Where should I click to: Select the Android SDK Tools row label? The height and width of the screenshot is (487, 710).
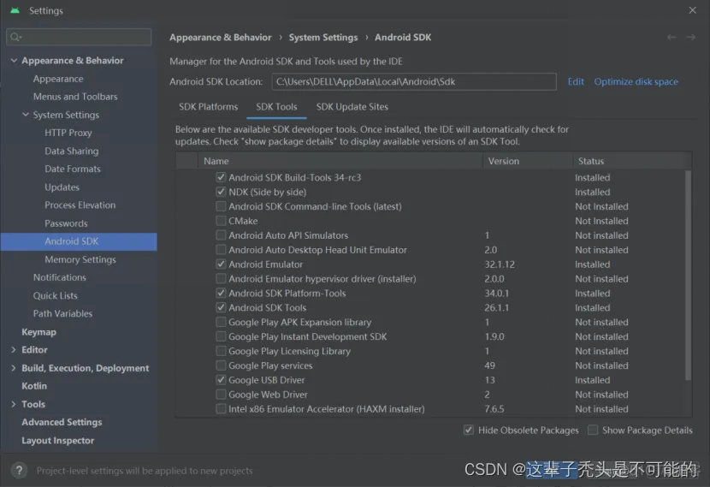pyautogui.click(x=267, y=307)
